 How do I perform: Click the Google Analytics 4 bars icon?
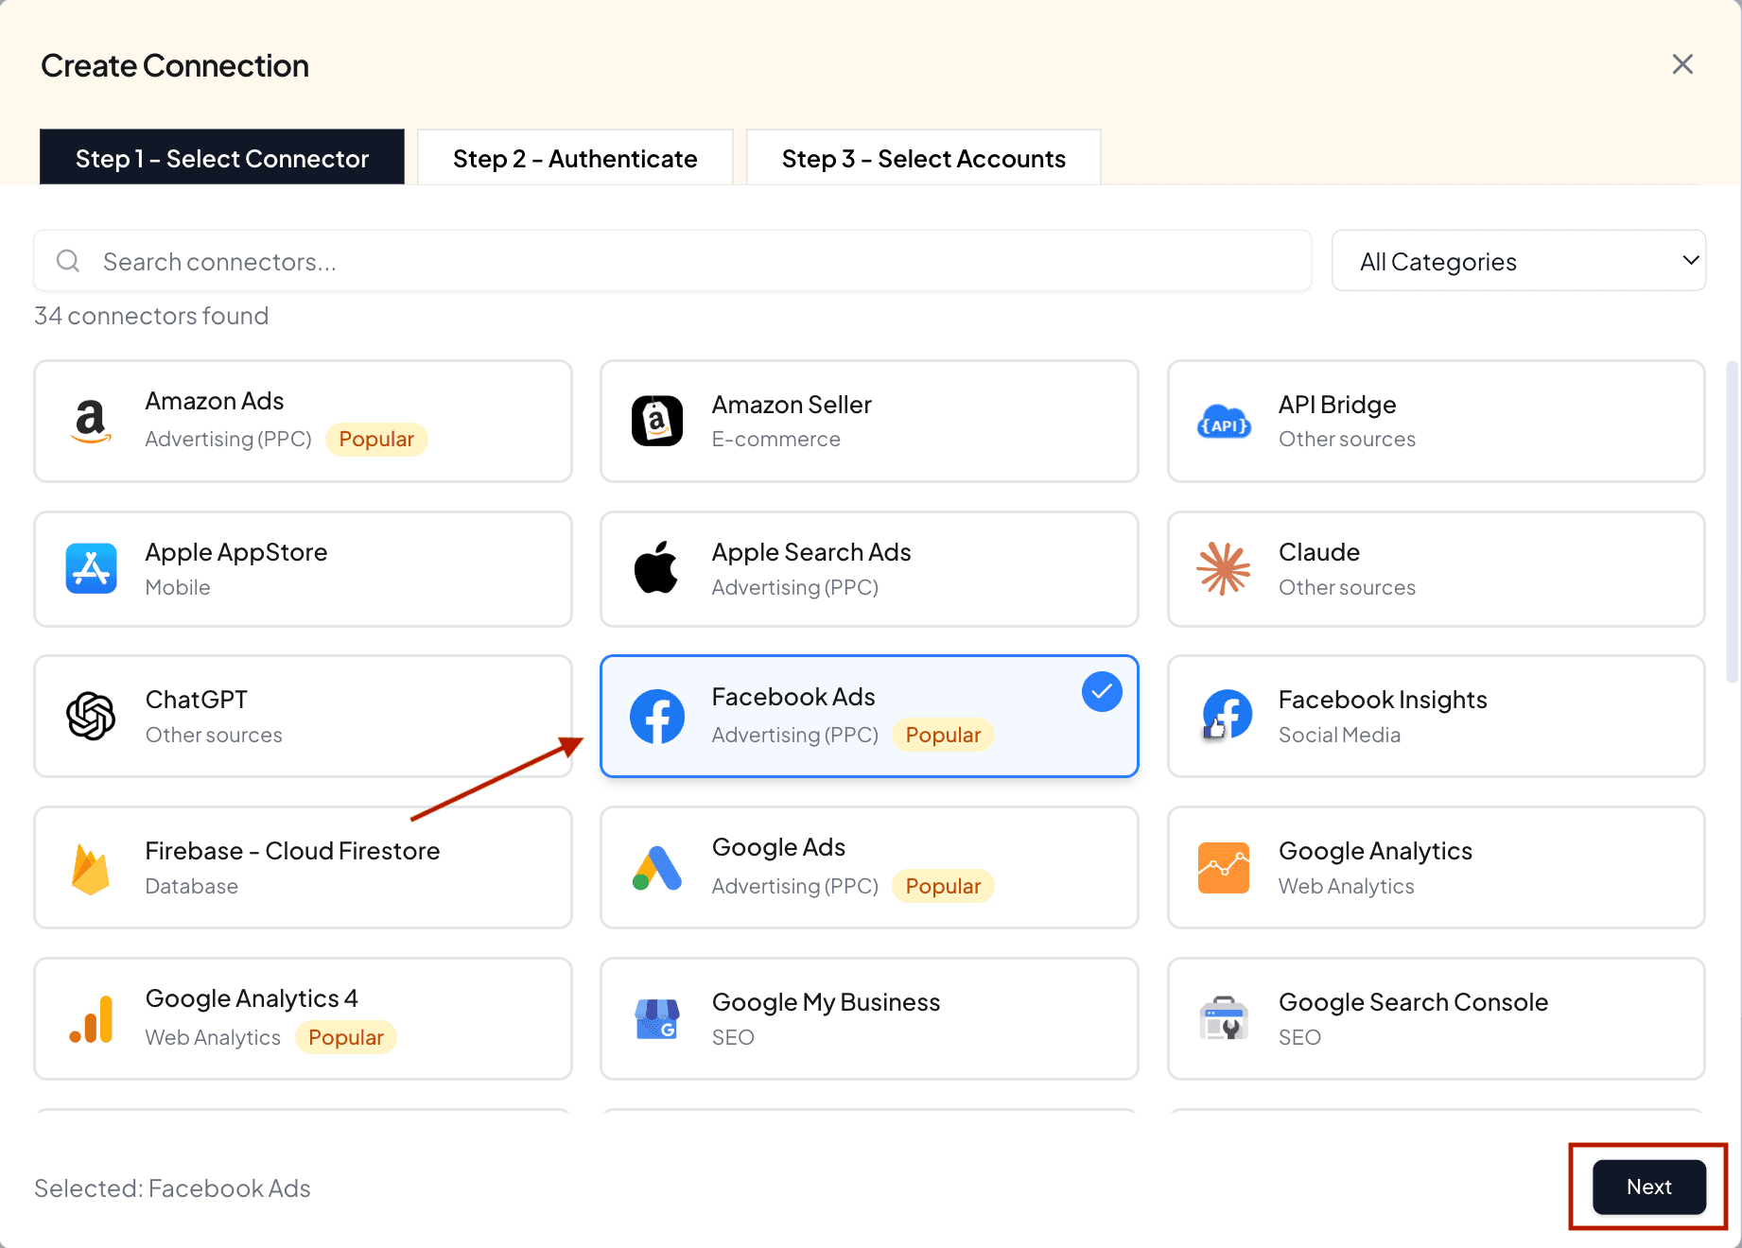92,1019
